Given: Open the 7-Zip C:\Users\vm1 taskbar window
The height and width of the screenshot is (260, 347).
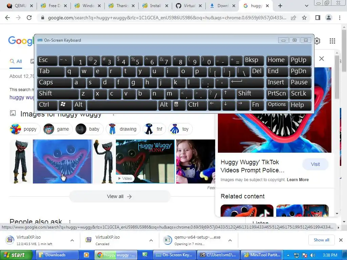Looking at the screenshot, I should click(x=219, y=255).
